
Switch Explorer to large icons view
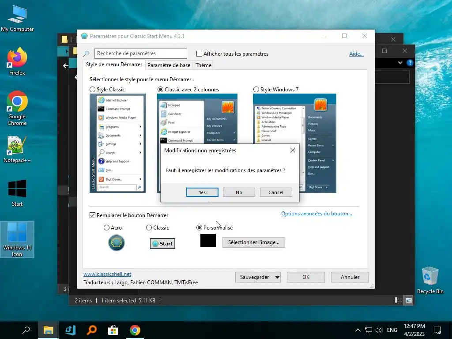pos(408,300)
